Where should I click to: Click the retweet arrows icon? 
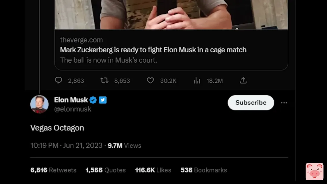(x=104, y=80)
